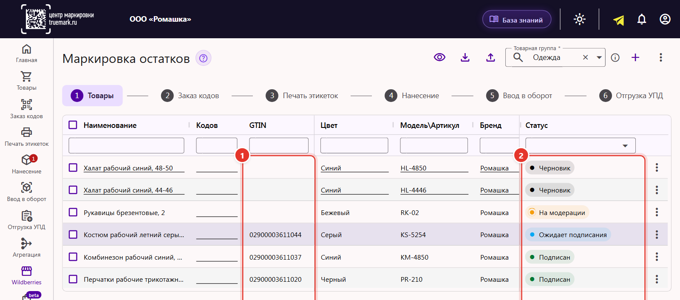Screen dimensions: 680x300
Task: Check the Костюм рабочий летний row
Action: 73,235
